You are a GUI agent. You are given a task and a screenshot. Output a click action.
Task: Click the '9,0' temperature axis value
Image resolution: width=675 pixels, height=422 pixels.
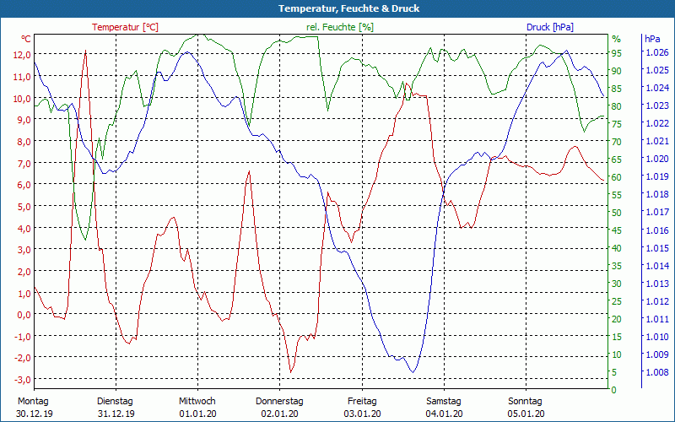[x=24, y=120]
